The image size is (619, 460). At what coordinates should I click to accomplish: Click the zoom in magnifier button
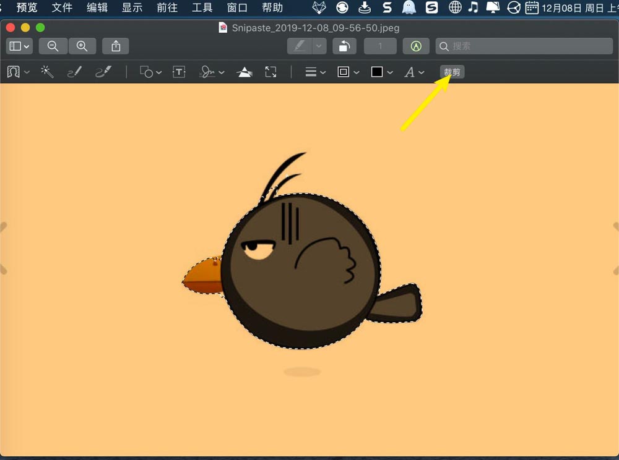pyautogui.click(x=82, y=46)
